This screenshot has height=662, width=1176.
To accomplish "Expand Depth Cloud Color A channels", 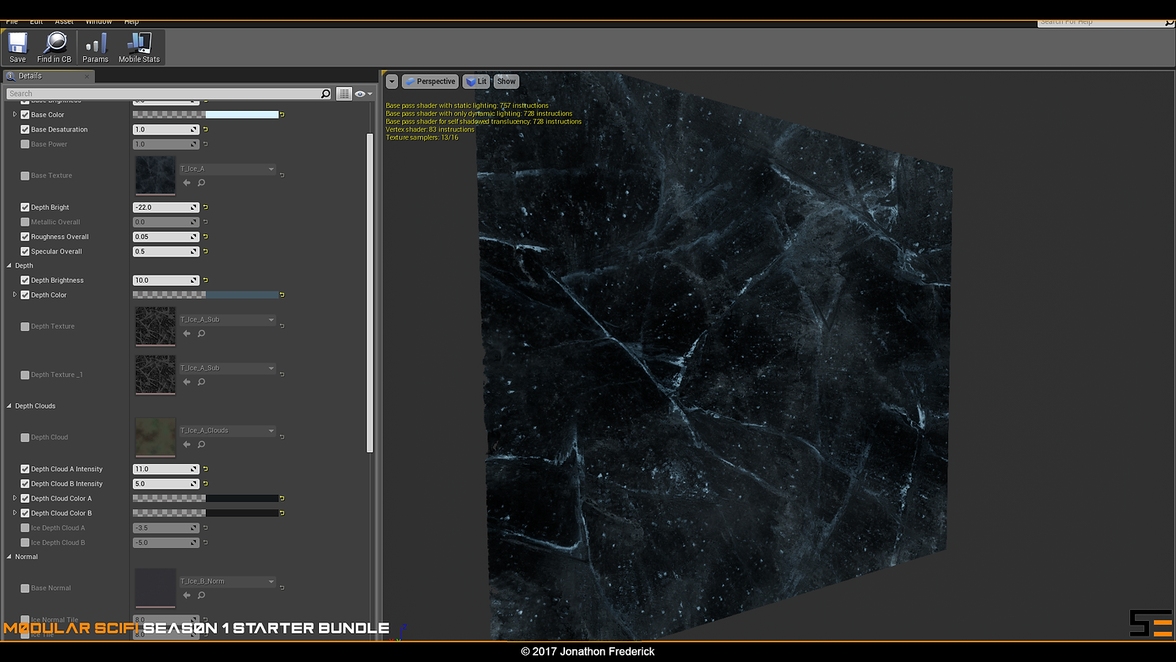I will coord(14,498).
